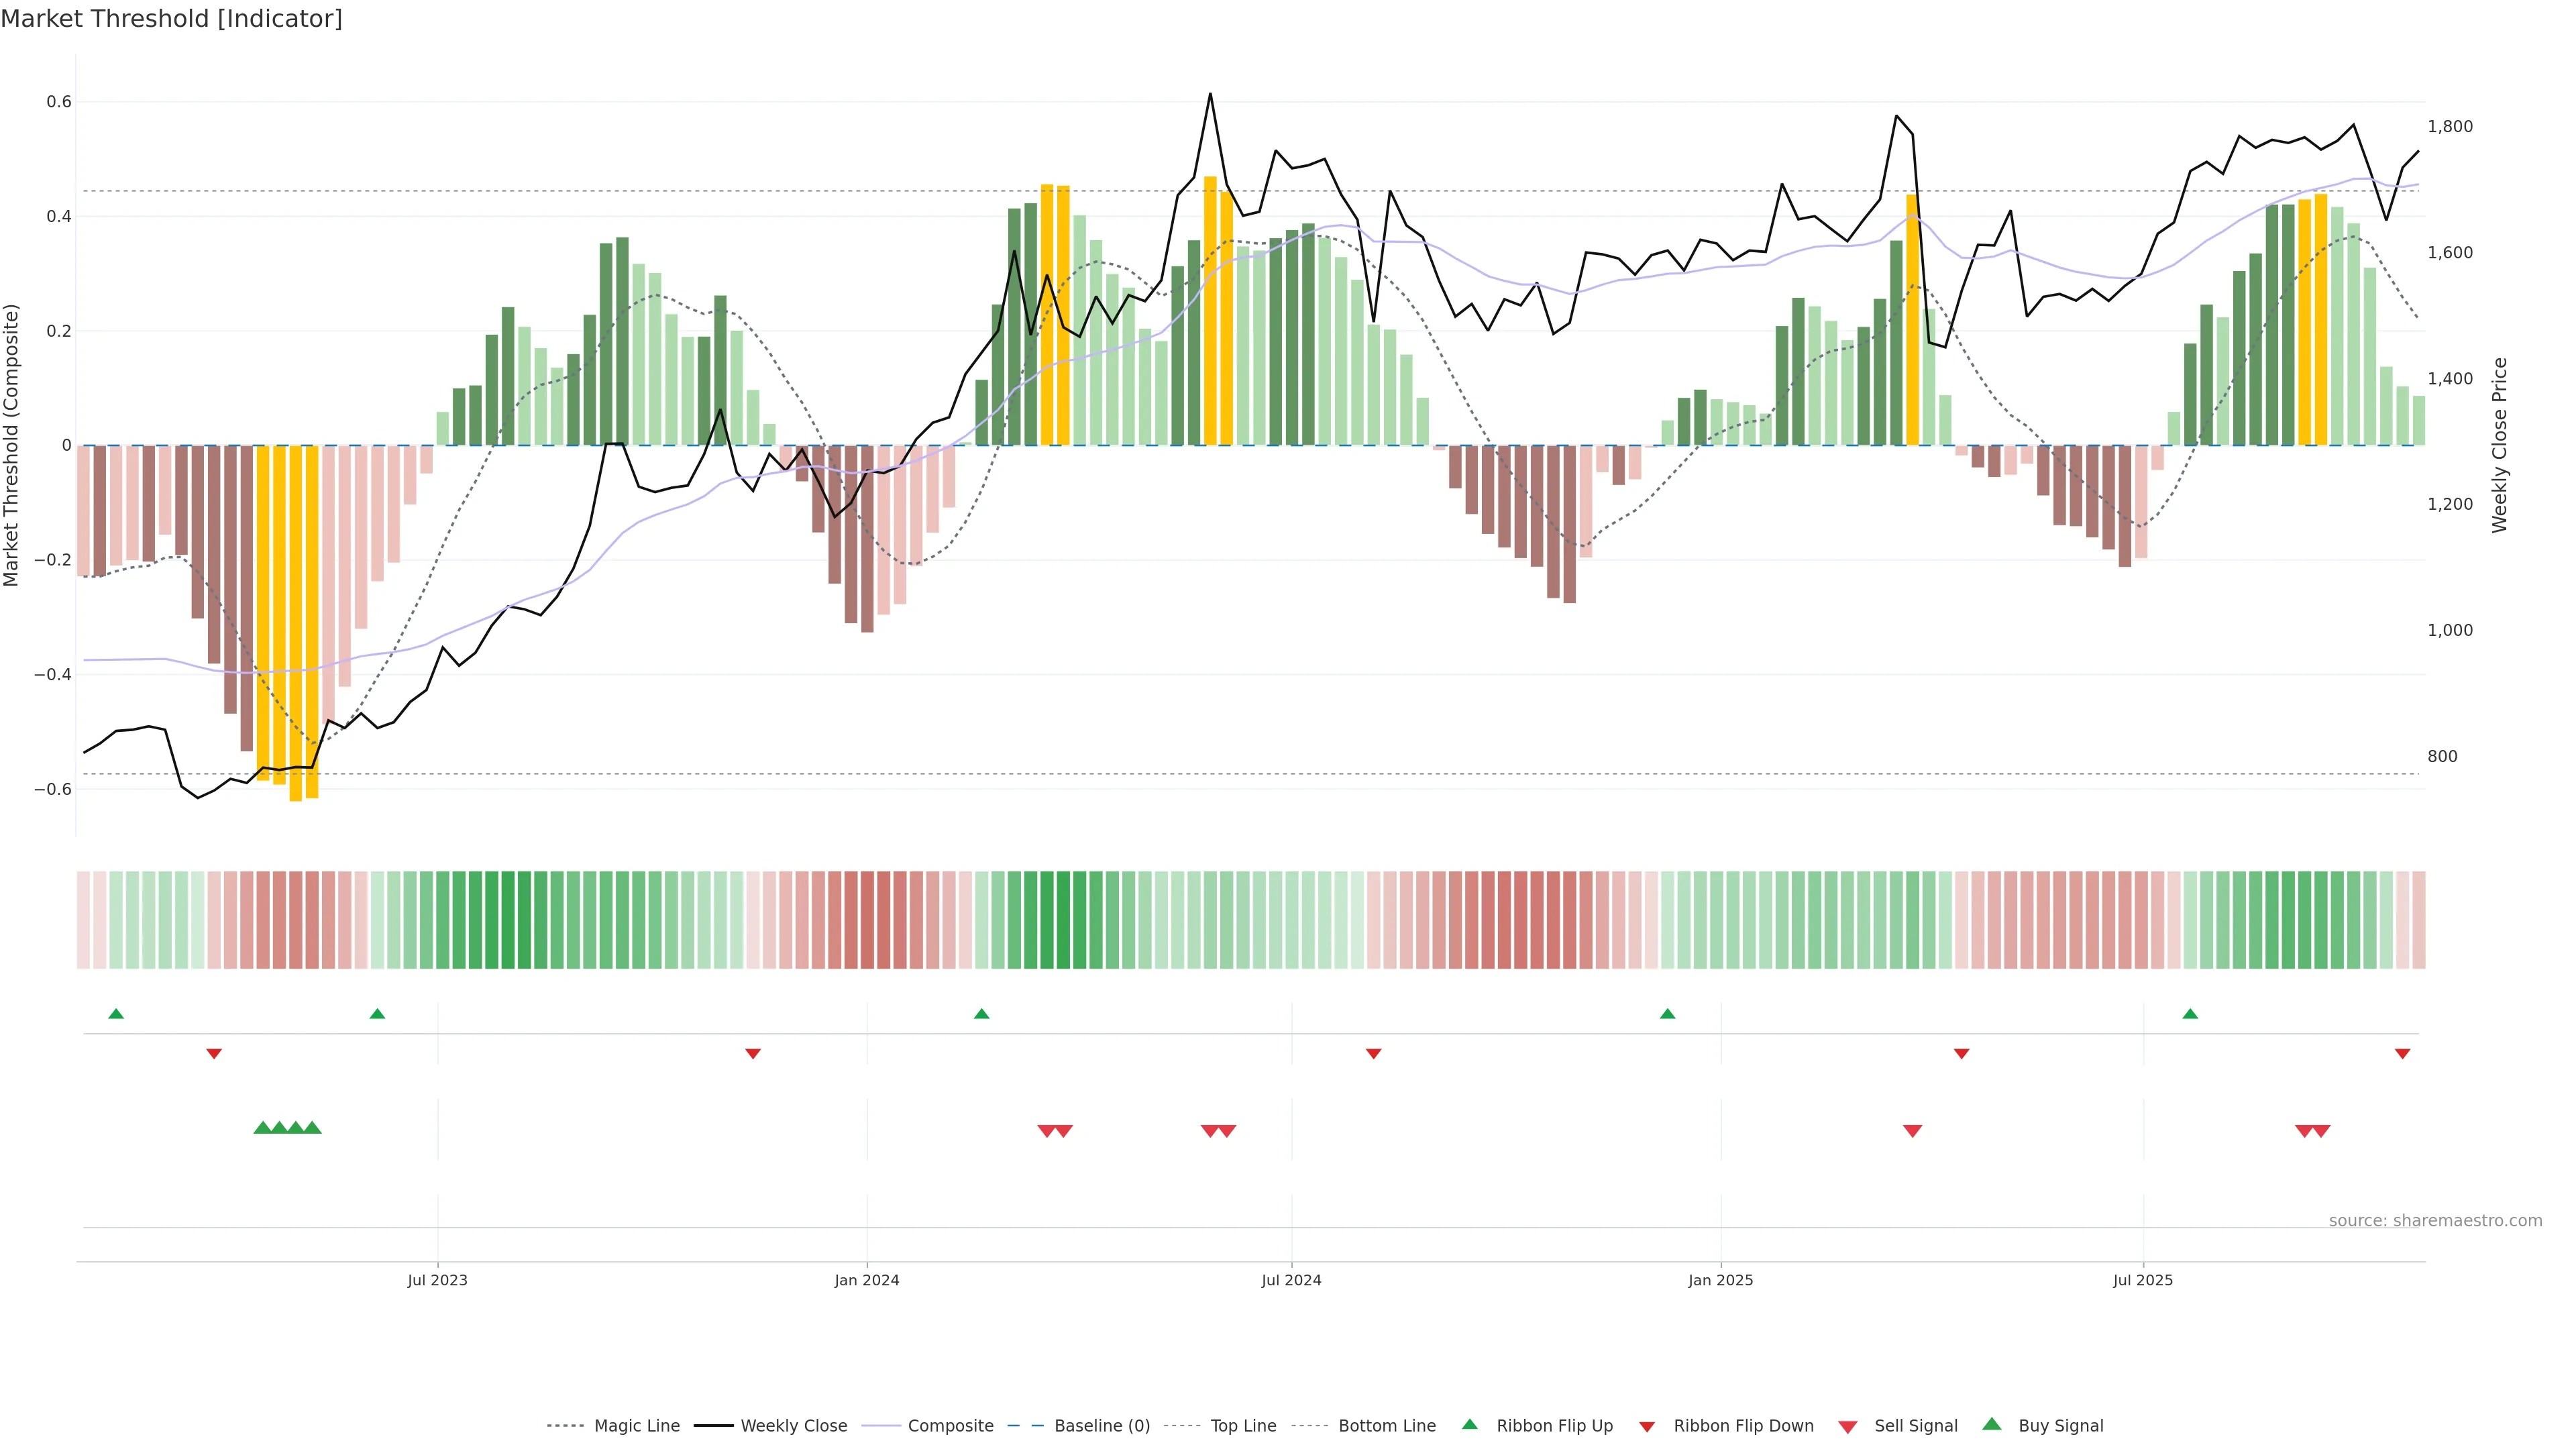Click the lone Sell Signal marker in 2025
2576x1449 pixels.
1912,1131
